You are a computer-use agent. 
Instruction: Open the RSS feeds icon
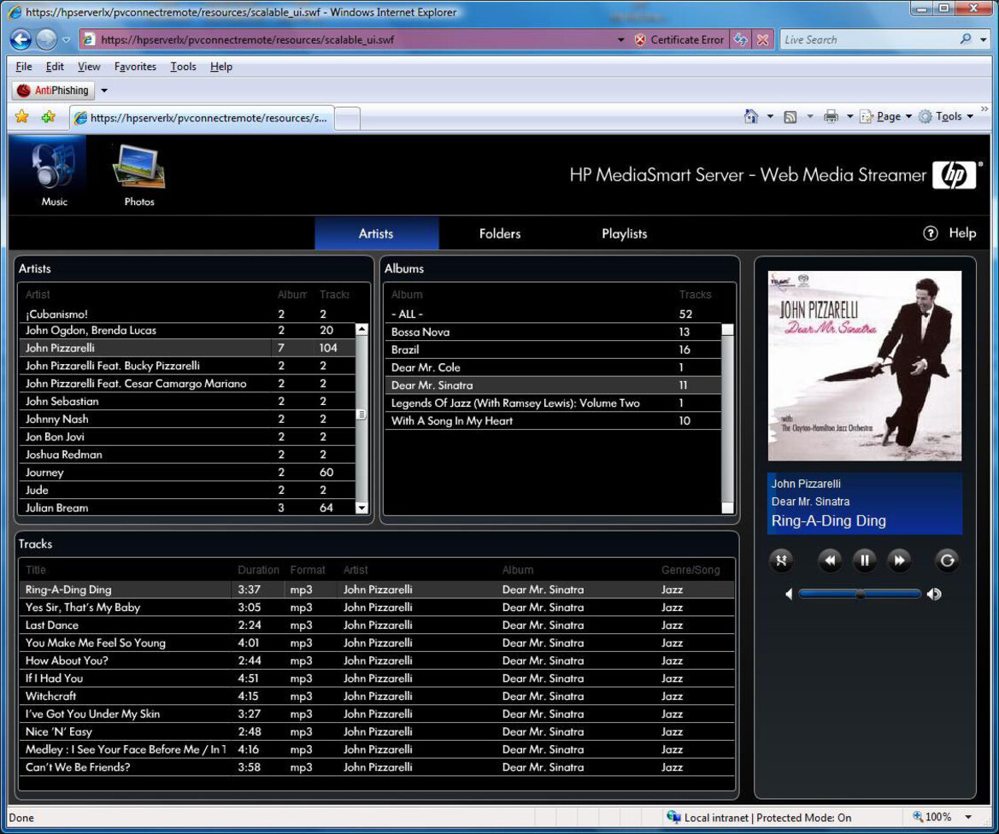click(x=790, y=116)
